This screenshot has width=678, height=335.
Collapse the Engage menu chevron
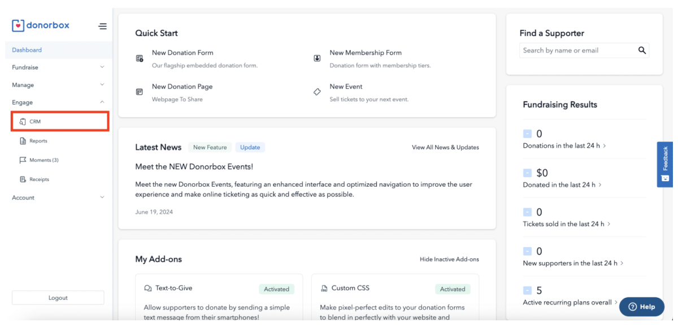[x=102, y=102]
